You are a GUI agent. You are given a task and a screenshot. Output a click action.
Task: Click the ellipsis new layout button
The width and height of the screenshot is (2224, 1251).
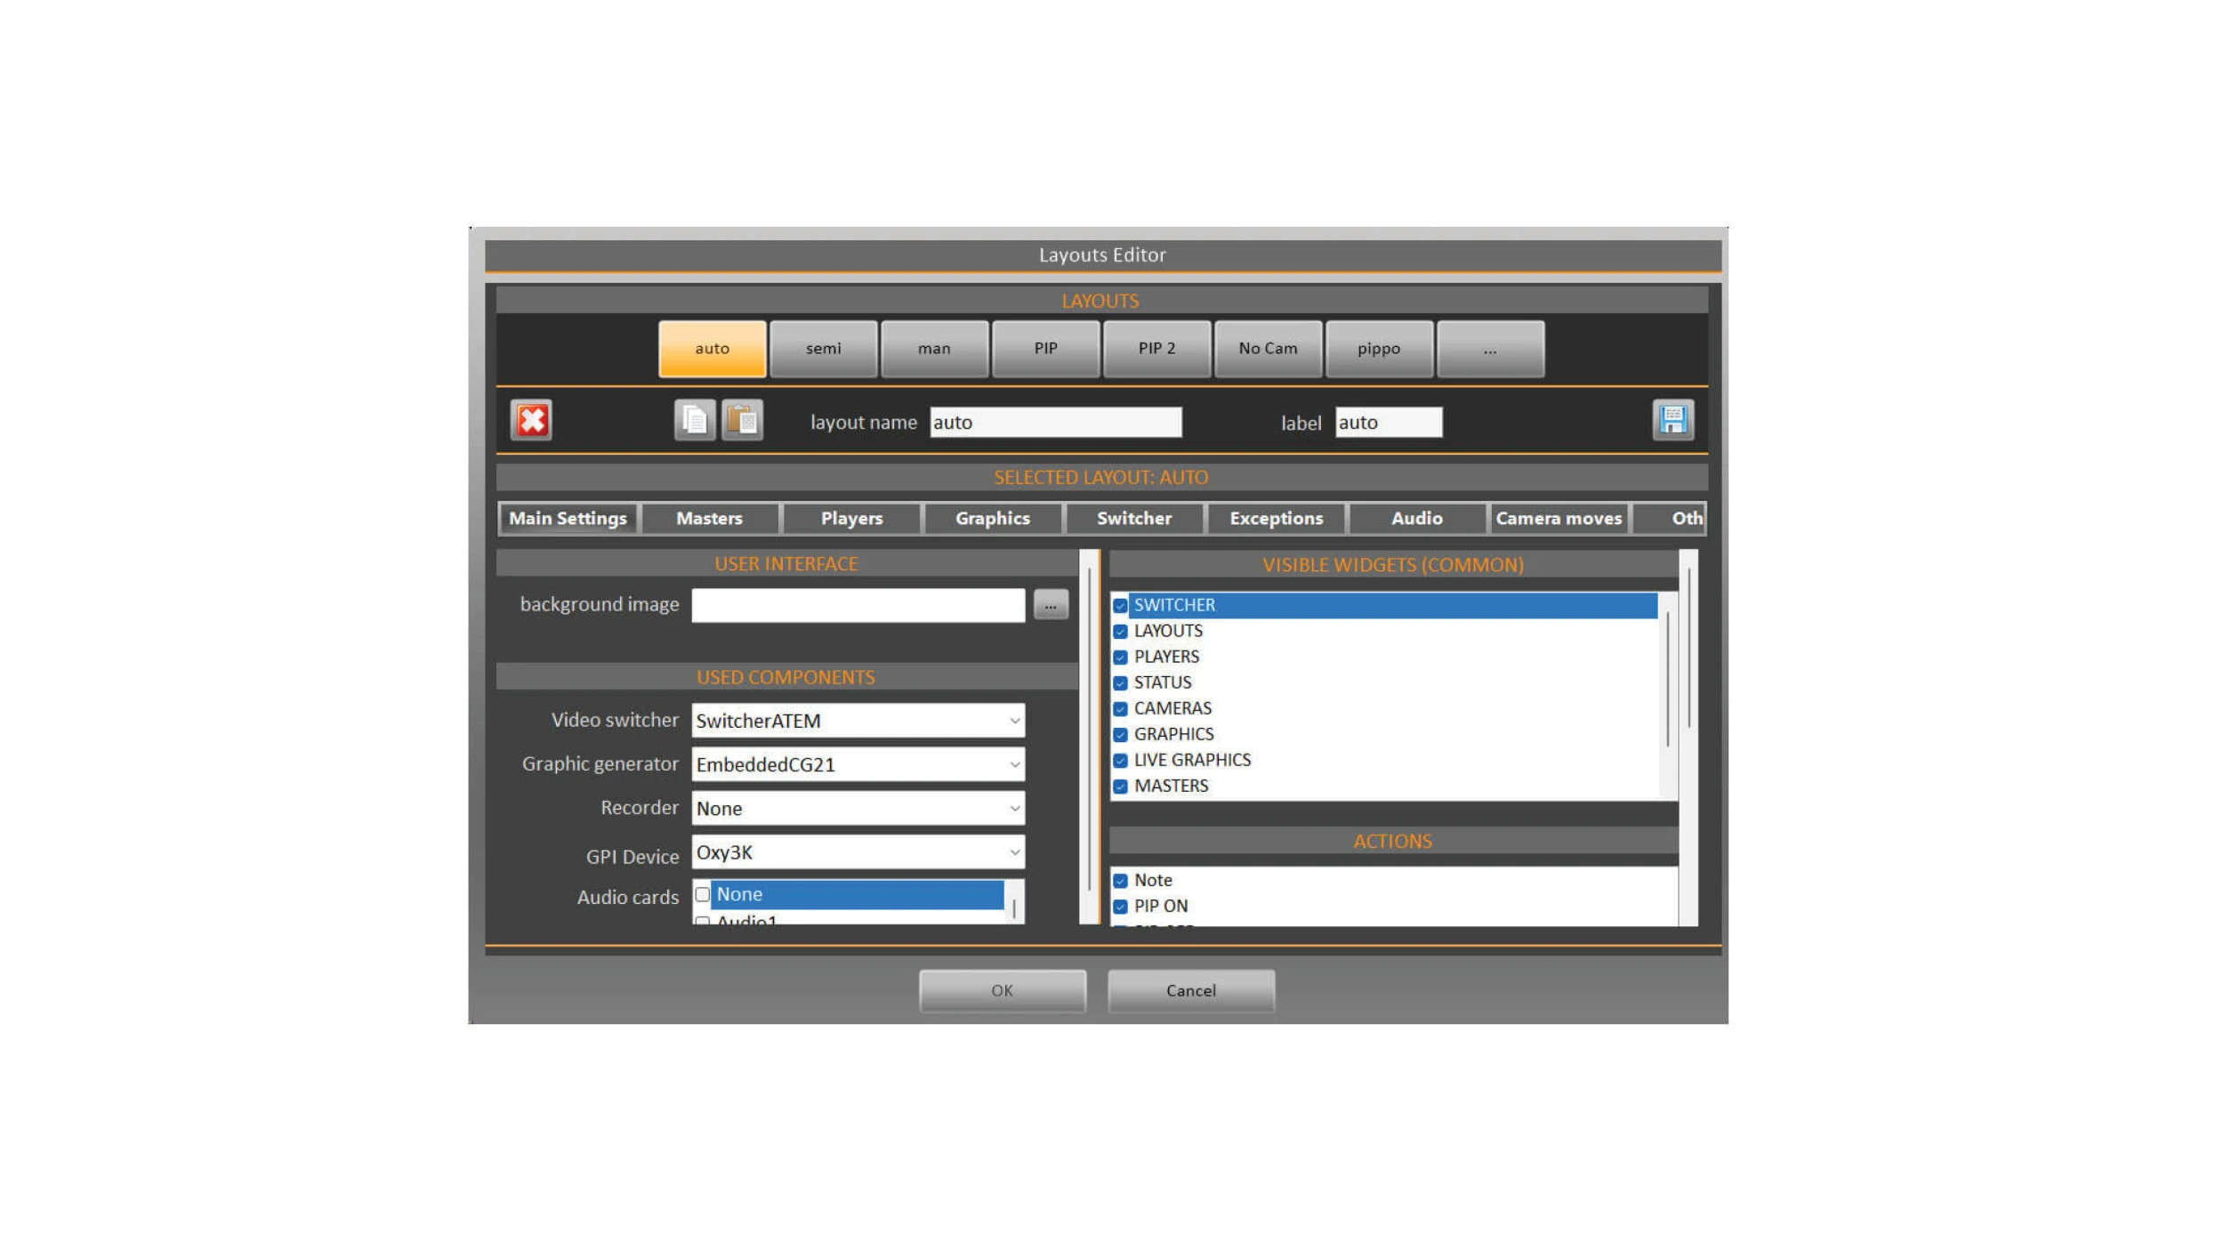tap(1490, 349)
